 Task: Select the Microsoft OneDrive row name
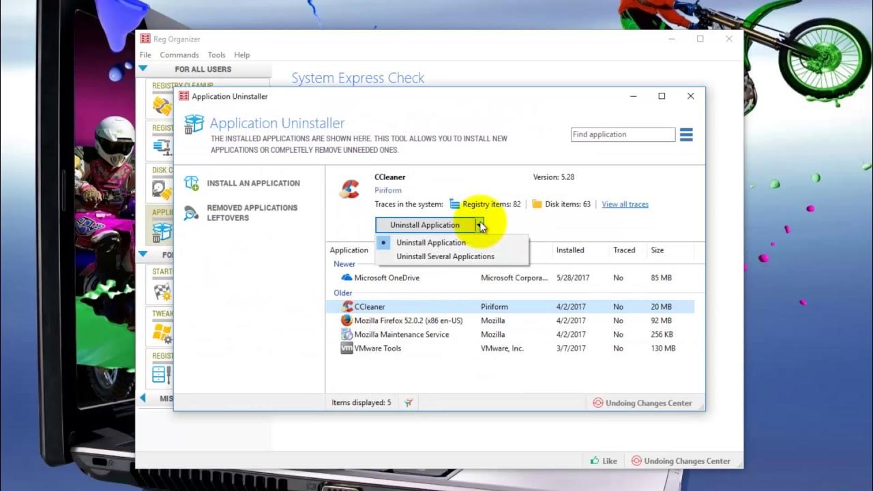[387, 278]
